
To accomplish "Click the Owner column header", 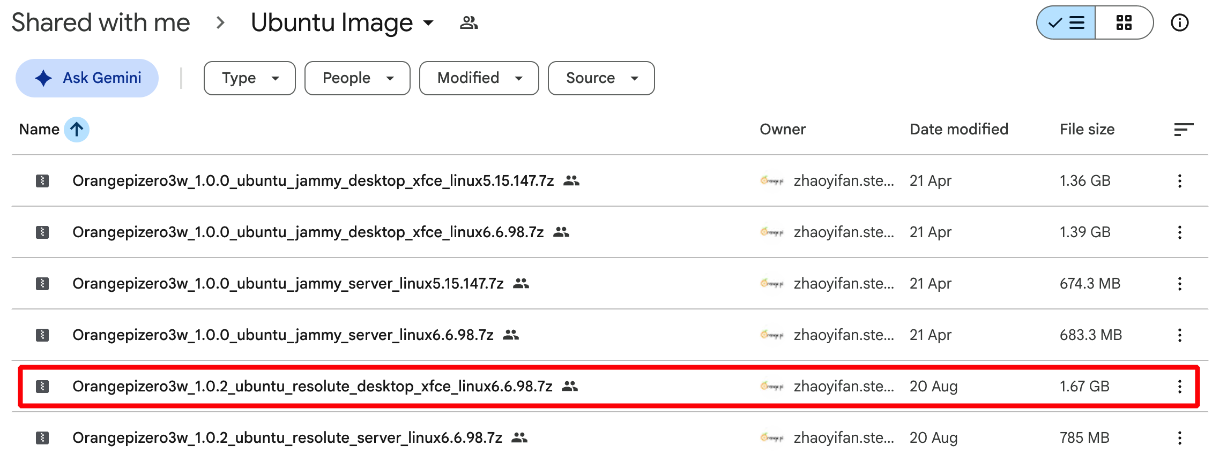I will pyautogui.click(x=783, y=130).
